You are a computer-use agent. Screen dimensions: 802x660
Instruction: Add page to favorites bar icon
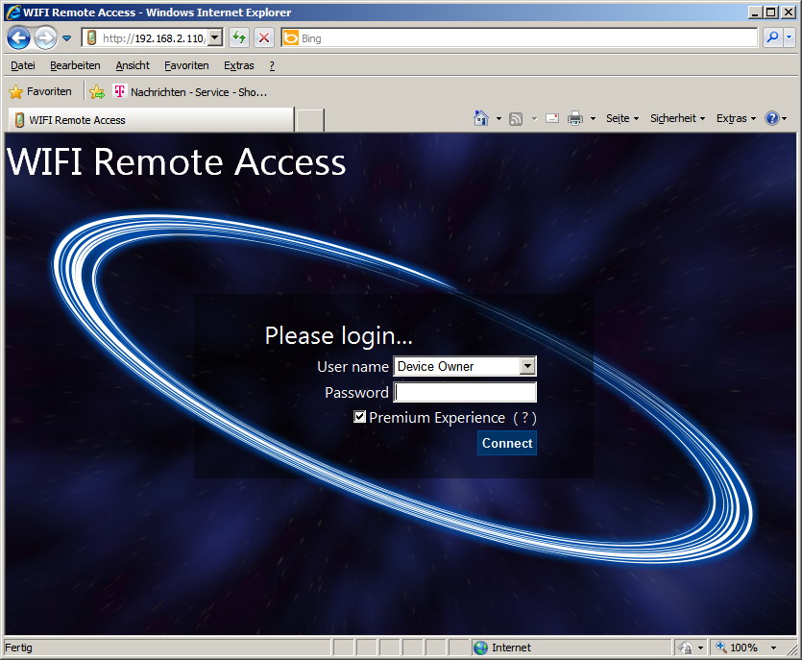pyautogui.click(x=97, y=91)
